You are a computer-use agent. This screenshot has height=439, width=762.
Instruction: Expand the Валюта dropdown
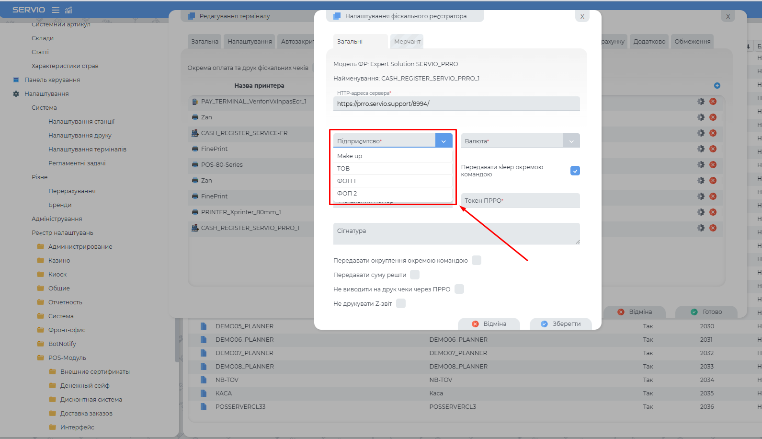coord(571,141)
